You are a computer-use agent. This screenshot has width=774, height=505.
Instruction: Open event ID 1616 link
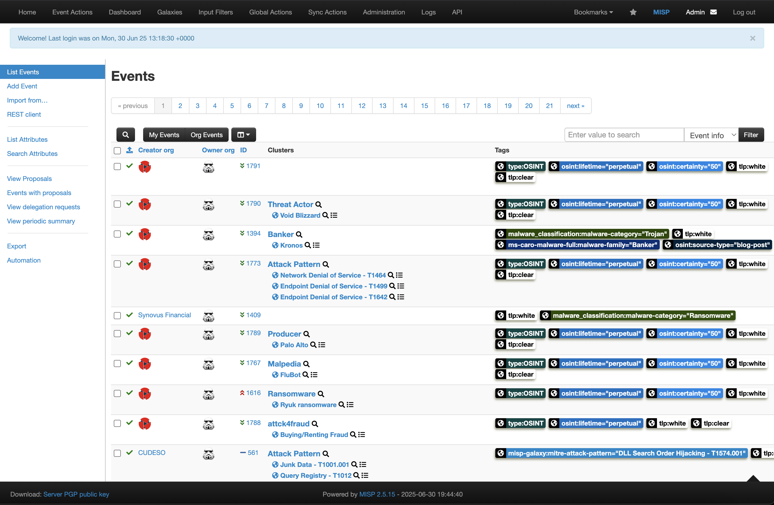[253, 393]
